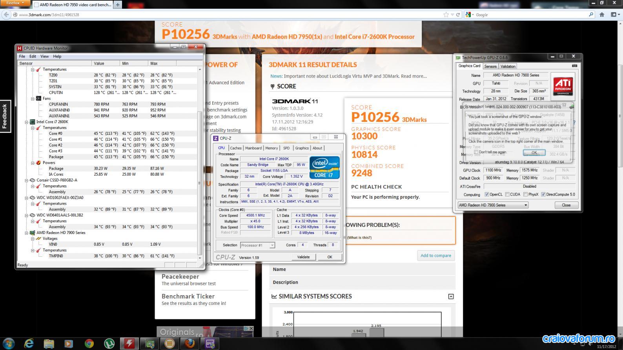623x350 pixels.
Task: Toggle the DirectCompute 5.0 checkbox
Action: (x=543, y=194)
